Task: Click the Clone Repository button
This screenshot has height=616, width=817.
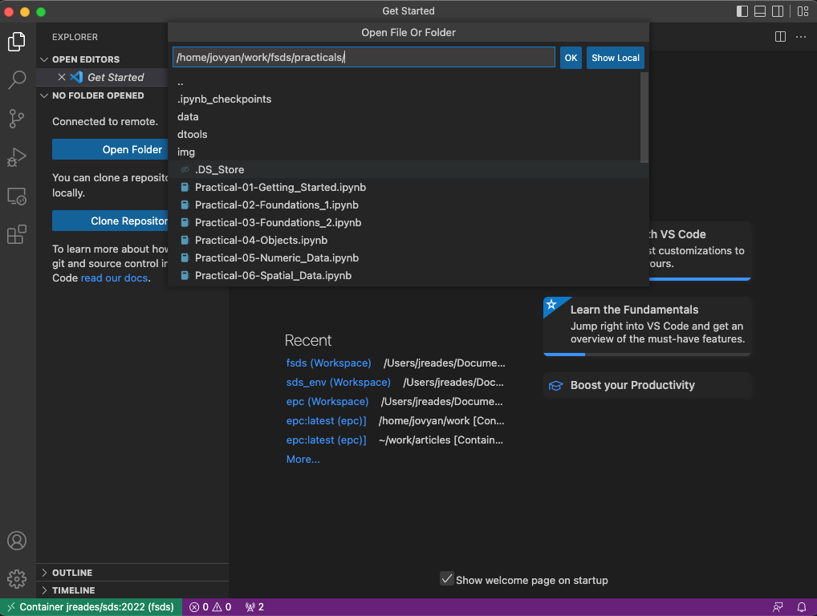Action: [x=110, y=221]
